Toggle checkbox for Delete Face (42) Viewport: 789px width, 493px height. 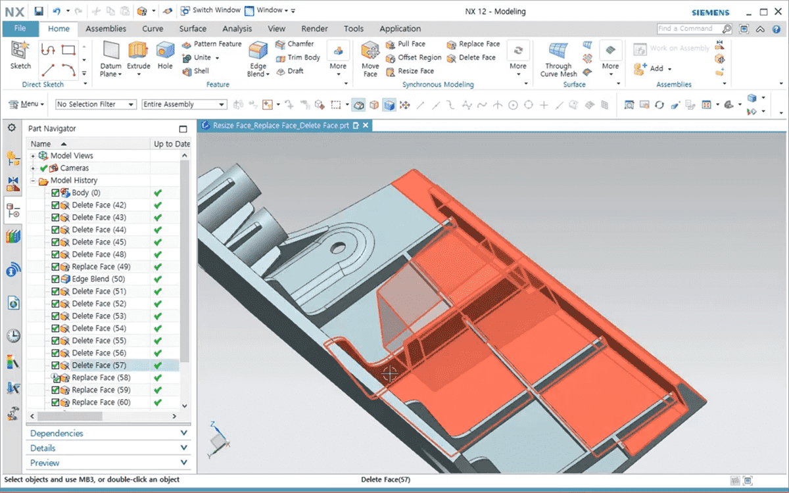click(55, 205)
